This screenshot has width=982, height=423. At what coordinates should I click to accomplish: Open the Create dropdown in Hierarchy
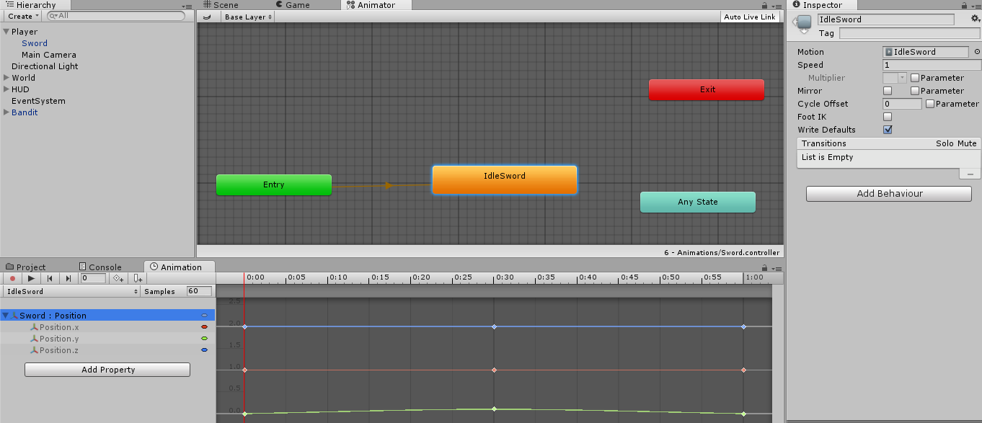click(24, 16)
